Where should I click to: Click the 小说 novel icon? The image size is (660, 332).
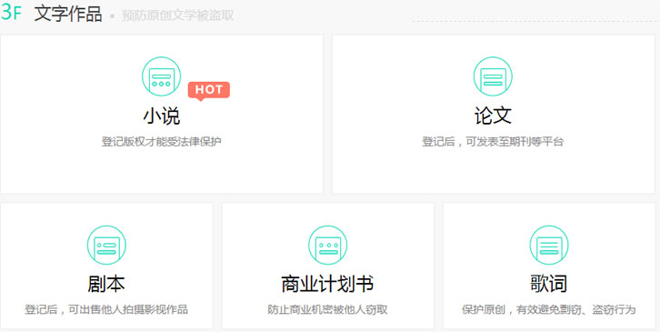click(x=161, y=76)
